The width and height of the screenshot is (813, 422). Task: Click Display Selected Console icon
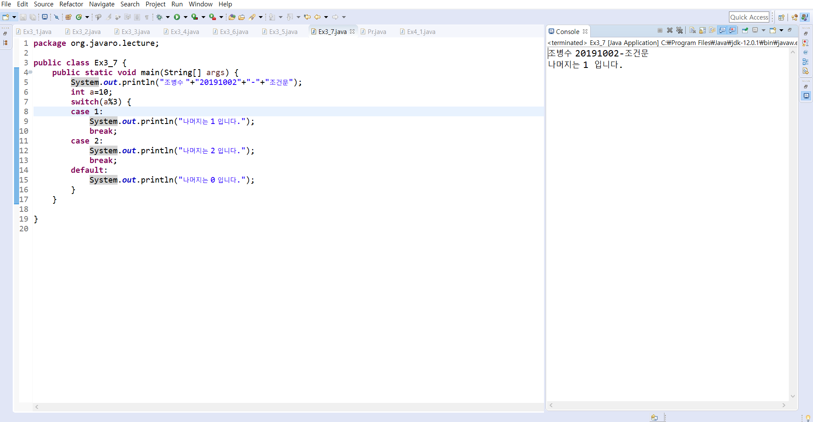pos(755,30)
